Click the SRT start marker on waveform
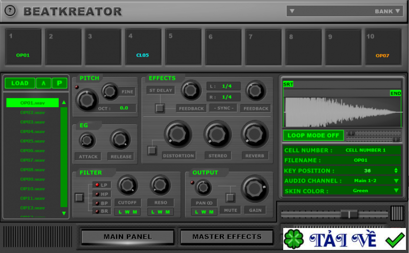This screenshot has width=409, height=253. [x=288, y=84]
